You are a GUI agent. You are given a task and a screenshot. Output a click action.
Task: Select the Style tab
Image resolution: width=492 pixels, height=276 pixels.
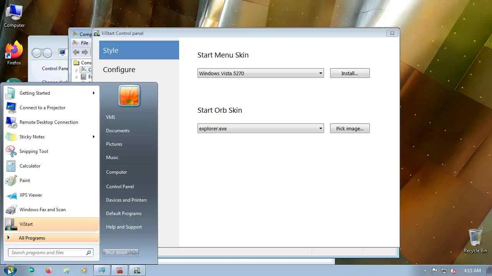(139, 50)
